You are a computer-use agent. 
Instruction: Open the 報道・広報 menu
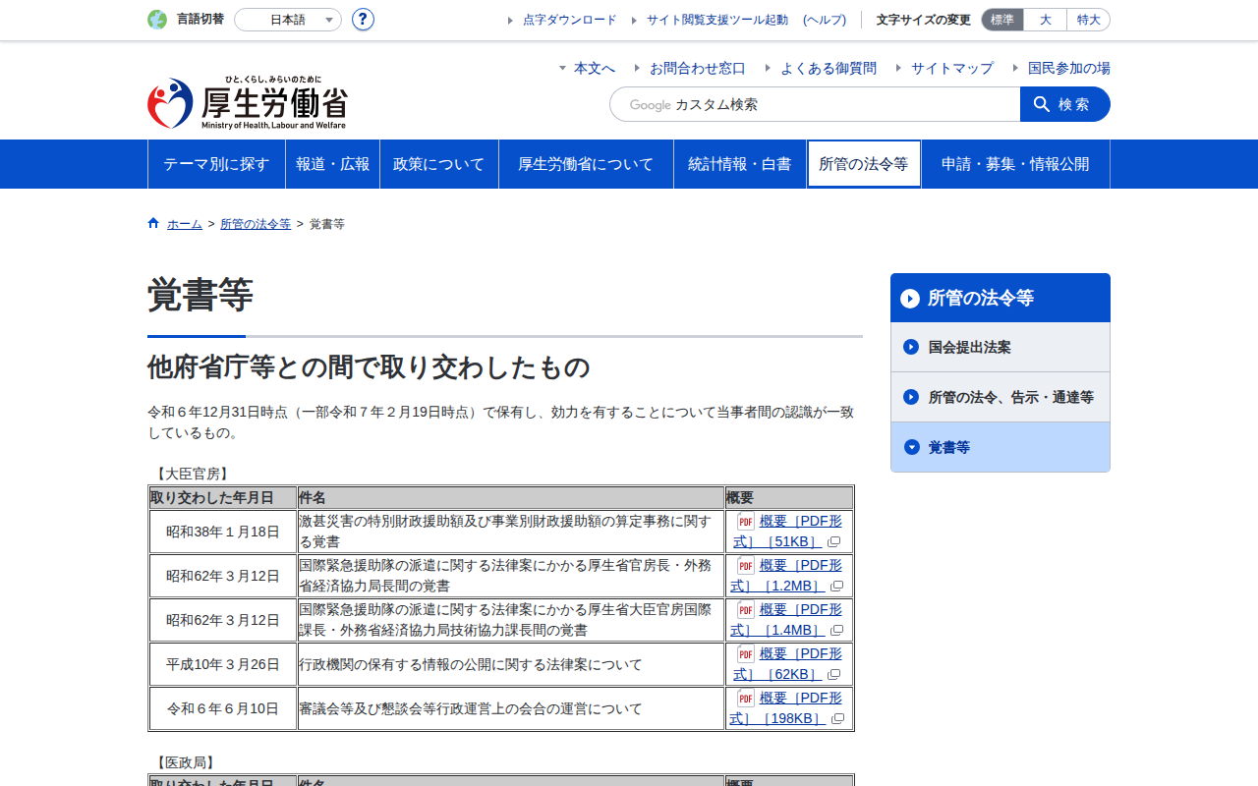coord(333,164)
